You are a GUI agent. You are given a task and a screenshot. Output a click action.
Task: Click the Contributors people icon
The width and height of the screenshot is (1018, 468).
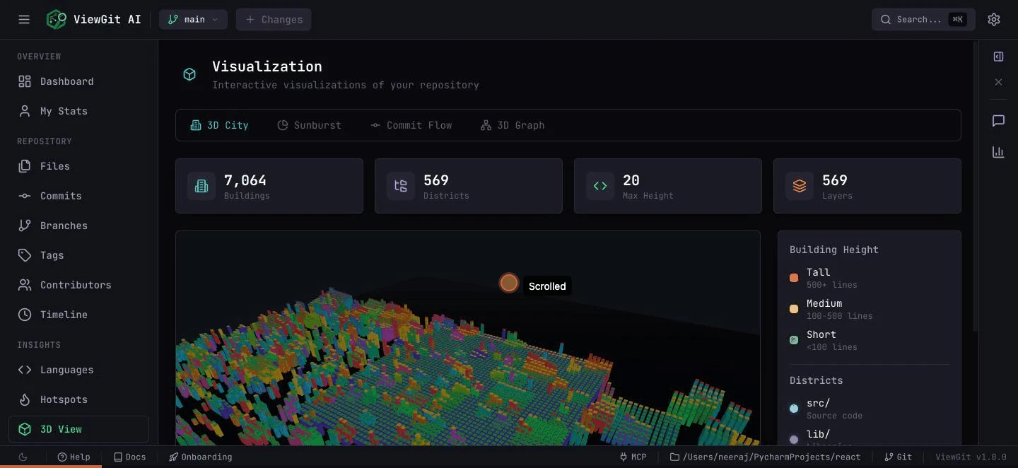click(x=25, y=285)
